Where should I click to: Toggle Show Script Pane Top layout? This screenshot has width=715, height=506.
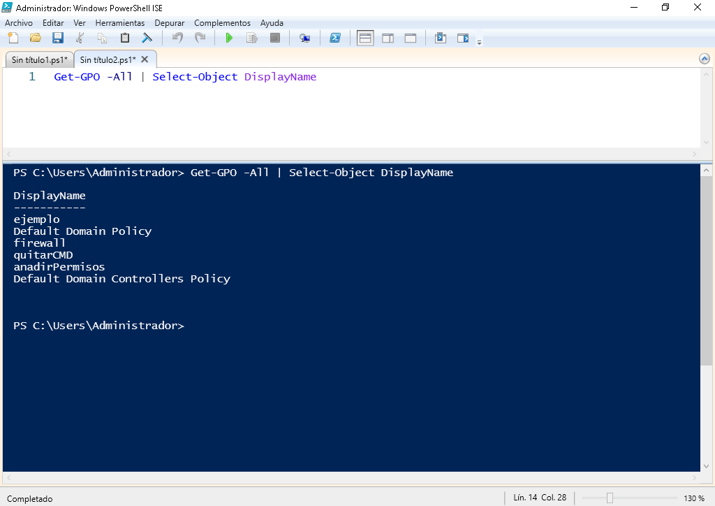click(x=365, y=38)
